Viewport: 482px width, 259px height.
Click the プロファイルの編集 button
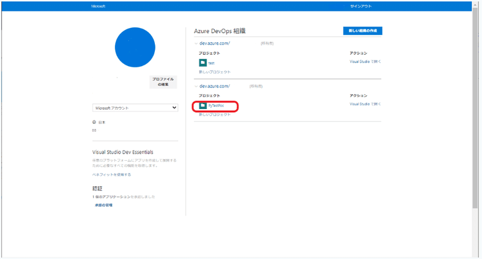click(163, 82)
